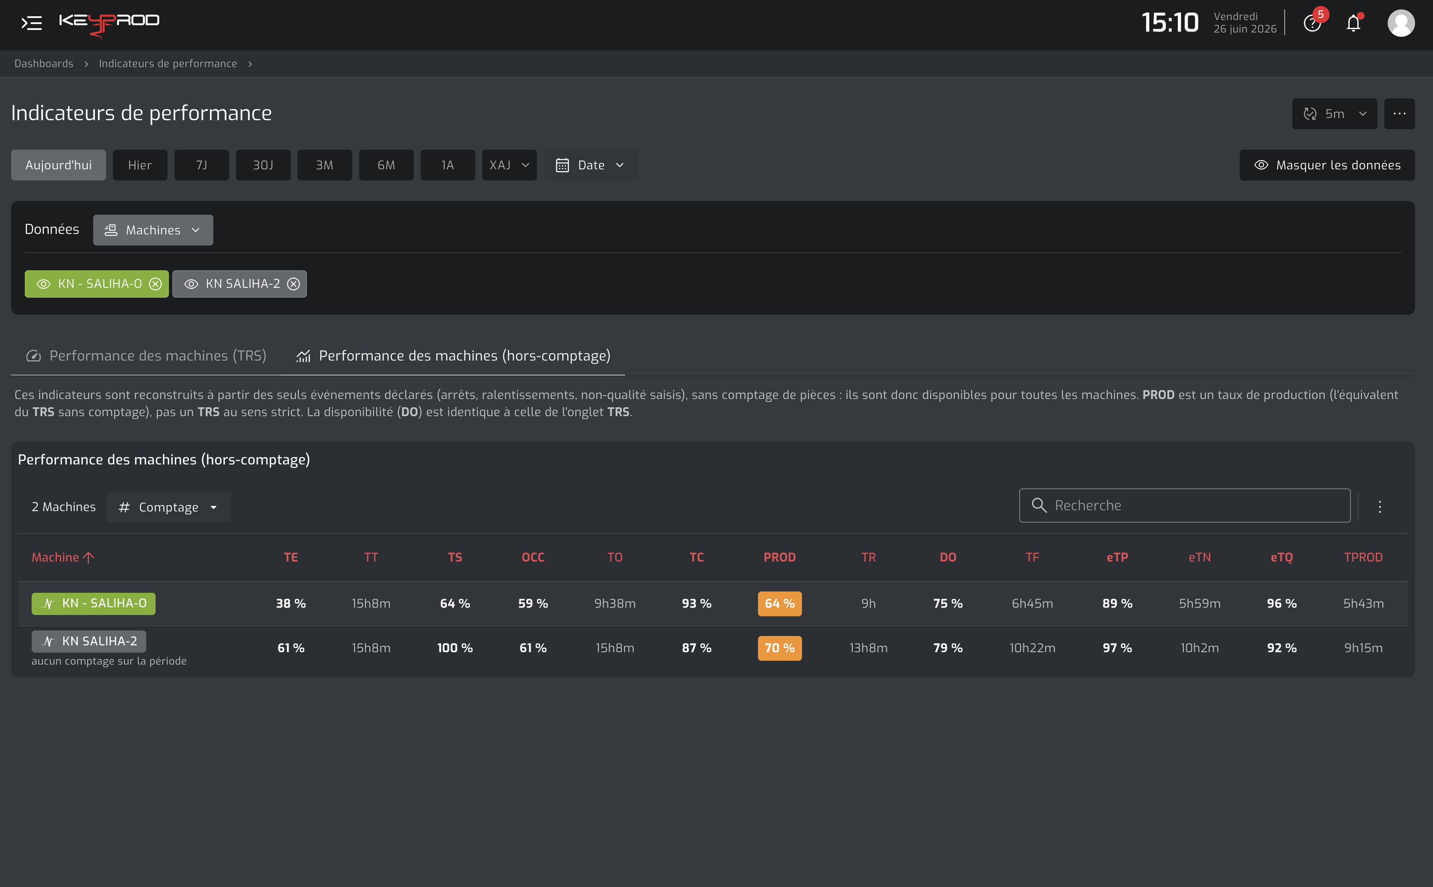Select the 7J period

[202, 165]
